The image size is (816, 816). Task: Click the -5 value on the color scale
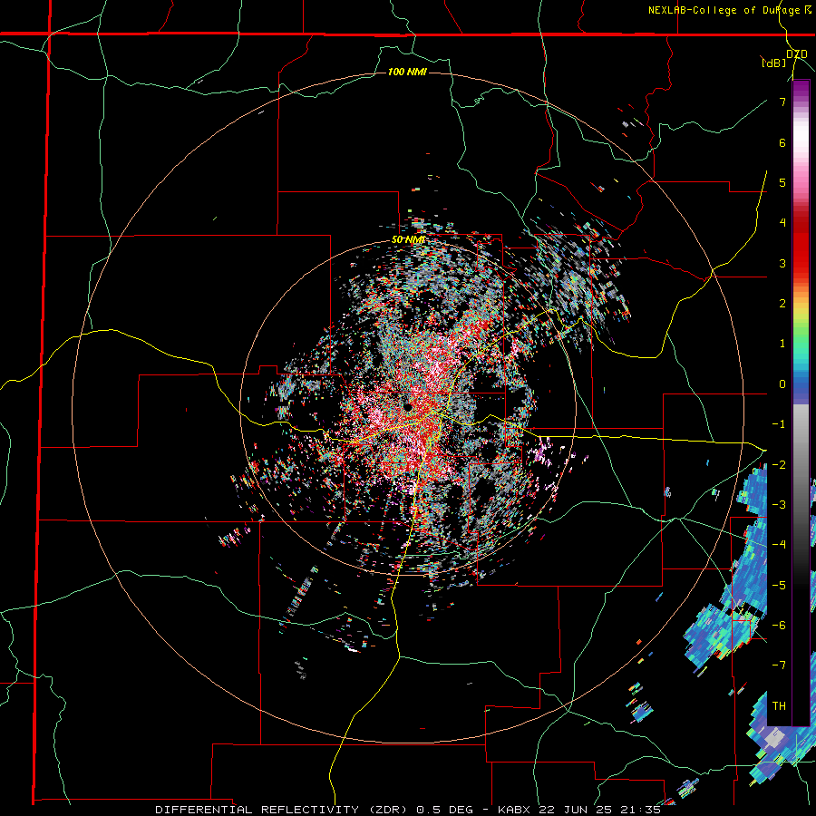tap(779, 586)
